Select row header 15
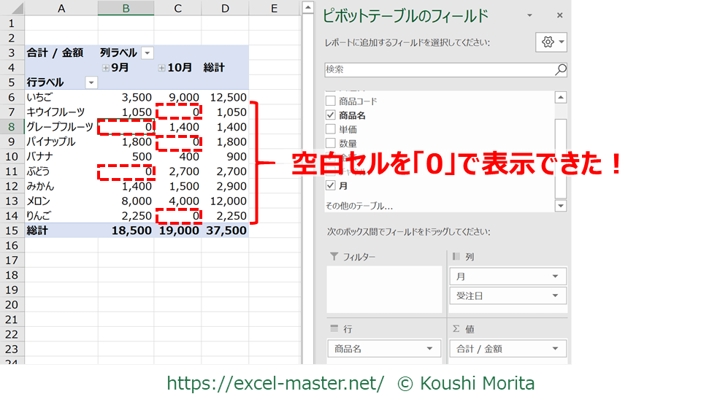The image size is (701, 394). pos(11,231)
